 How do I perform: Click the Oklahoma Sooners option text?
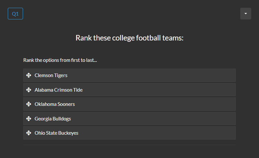[55, 104]
